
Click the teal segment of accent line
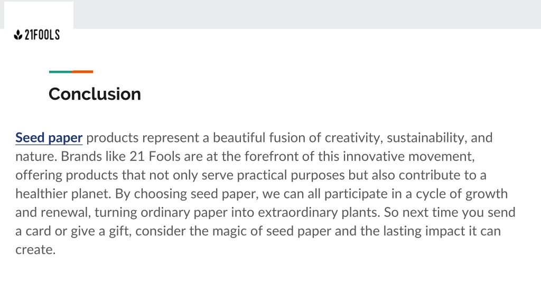coord(60,72)
